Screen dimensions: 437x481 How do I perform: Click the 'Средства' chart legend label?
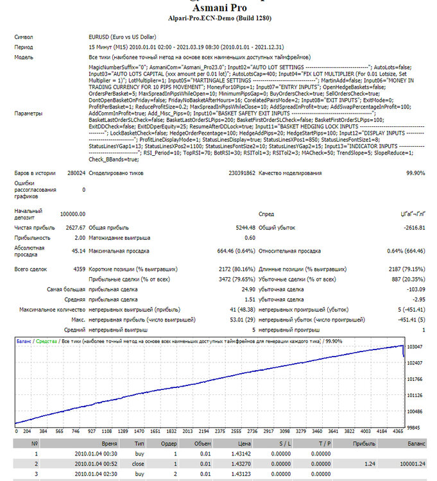(46, 341)
